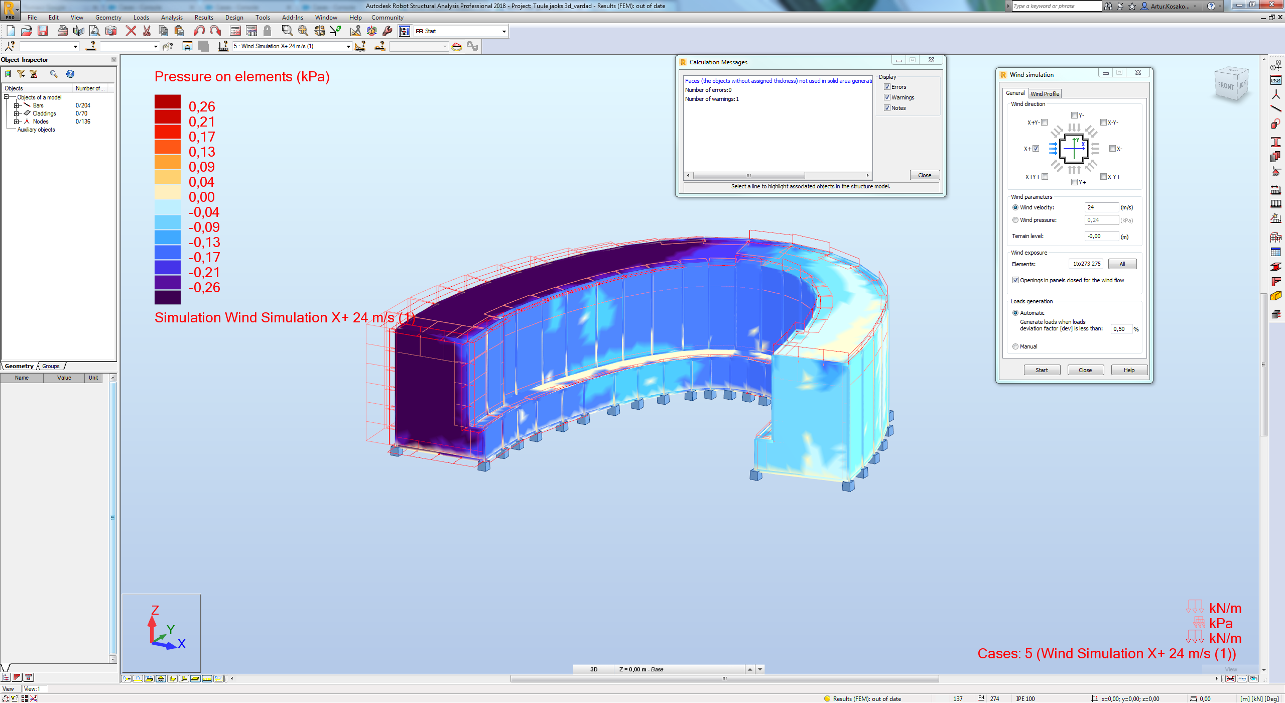
Task: Select the darkest red swatch in pressure legend
Action: [x=168, y=100]
